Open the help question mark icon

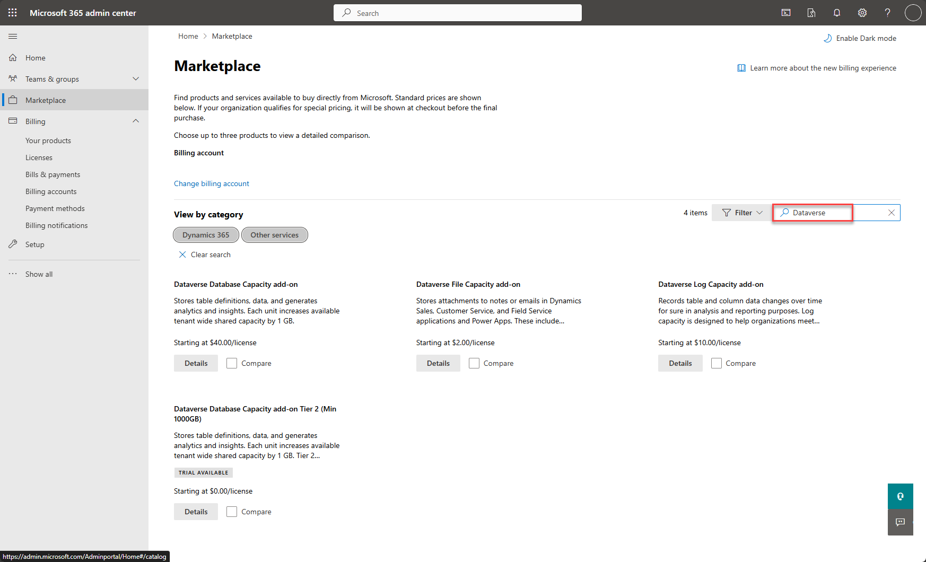coord(887,13)
